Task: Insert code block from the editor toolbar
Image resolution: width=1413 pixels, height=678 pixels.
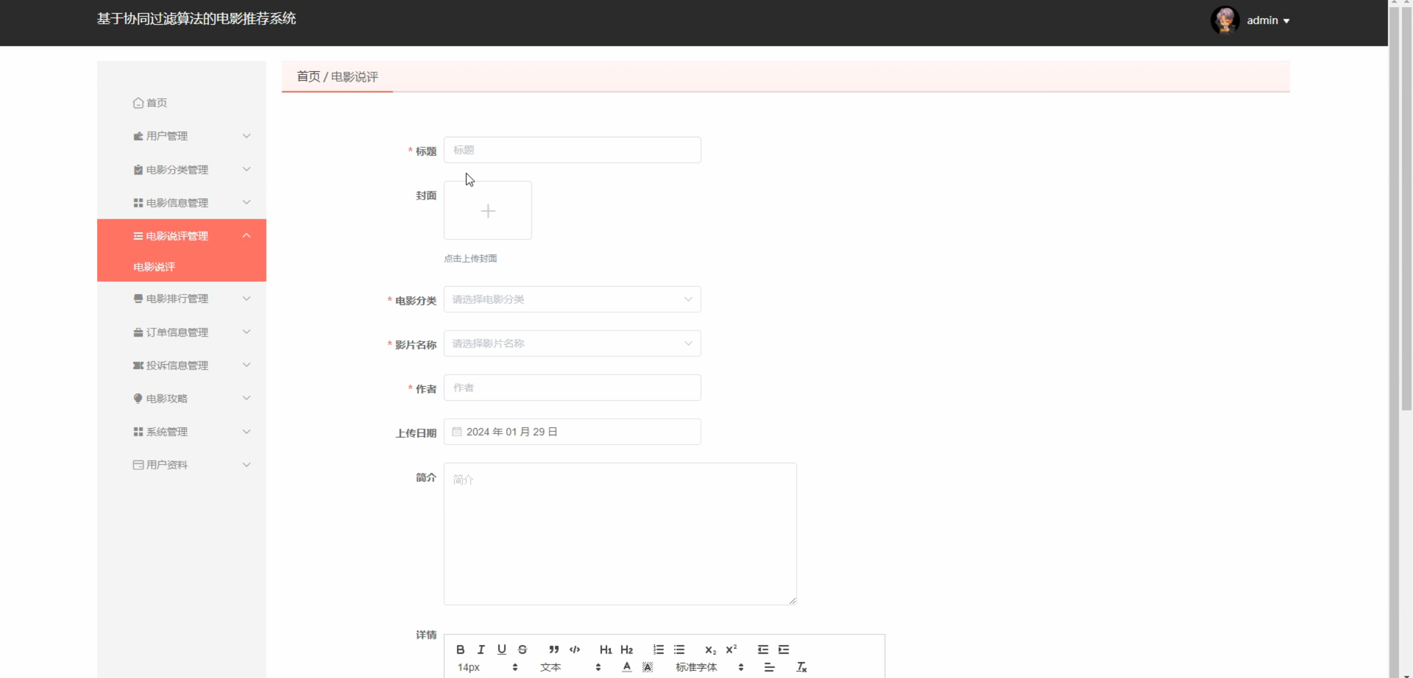Action: 575,649
